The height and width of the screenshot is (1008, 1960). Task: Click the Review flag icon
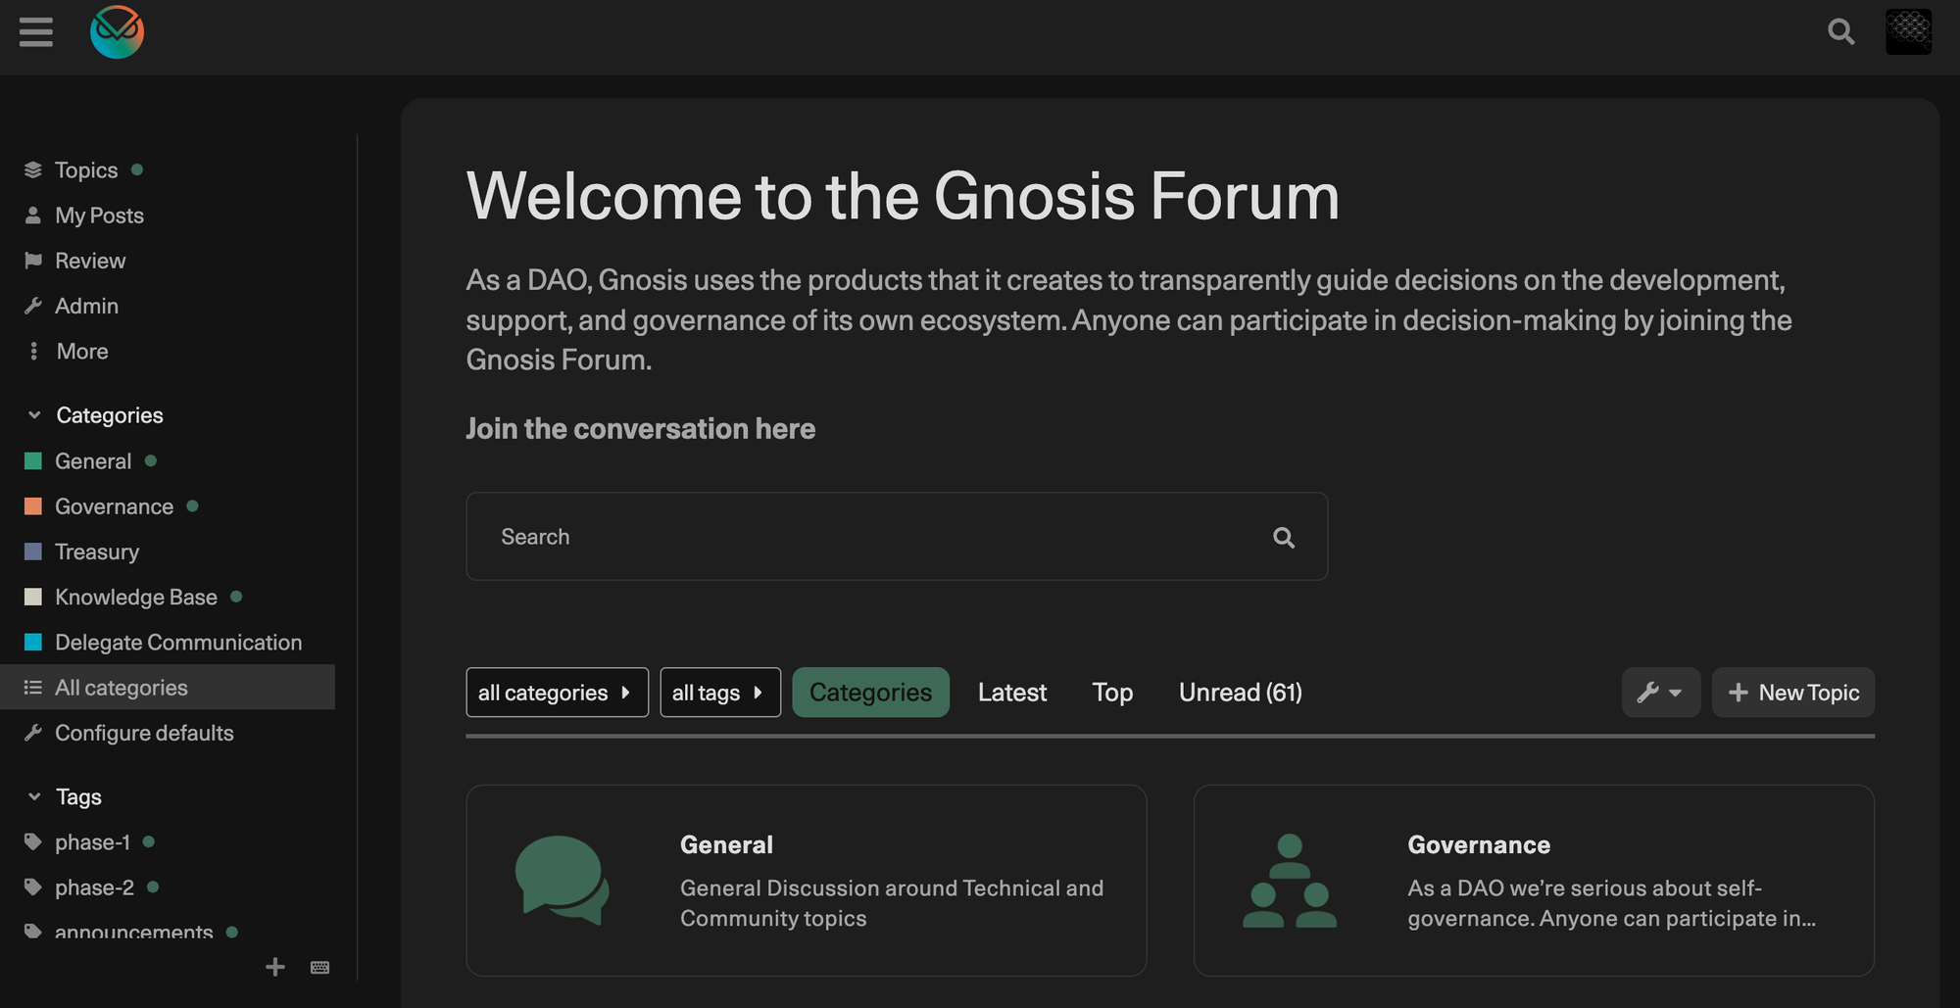click(x=33, y=261)
